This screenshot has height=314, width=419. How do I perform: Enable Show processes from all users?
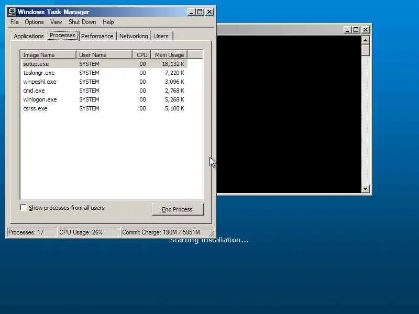pos(23,207)
